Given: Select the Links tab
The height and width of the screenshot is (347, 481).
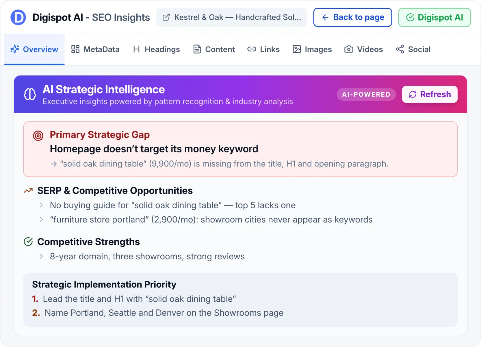Looking at the screenshot, I should [x=263, y=49].
